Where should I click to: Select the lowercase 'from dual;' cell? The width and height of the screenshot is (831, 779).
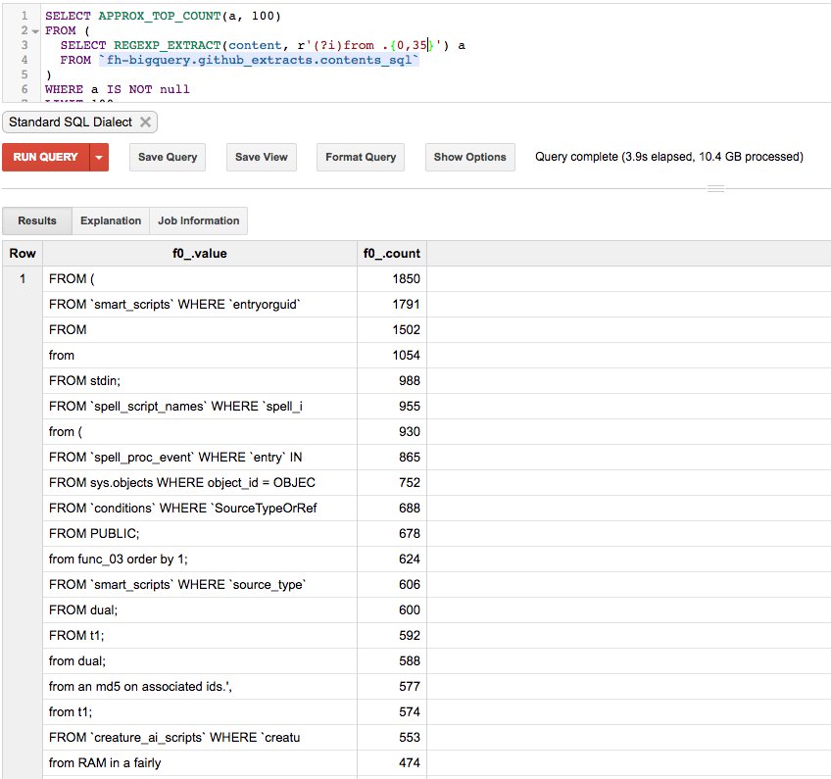pyautogui.click(x=200, y=660)
